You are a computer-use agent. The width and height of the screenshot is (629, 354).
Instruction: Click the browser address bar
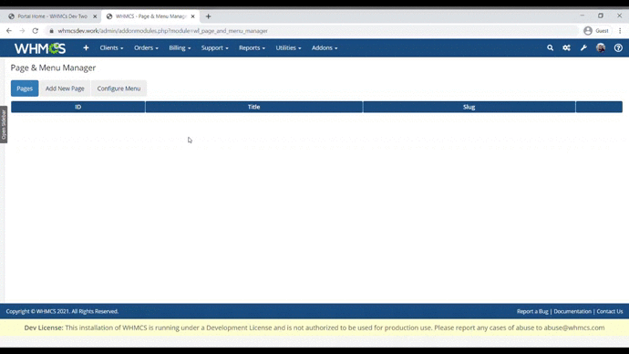click(x=313, y=30)
